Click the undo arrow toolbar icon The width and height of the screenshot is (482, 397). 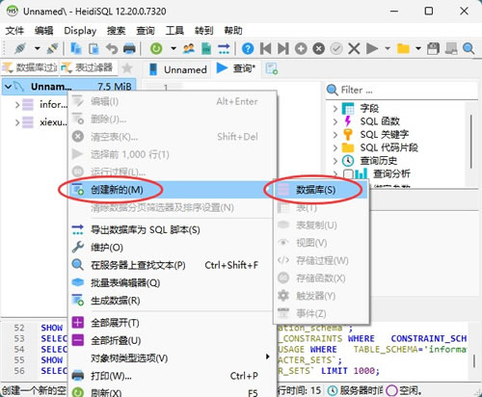[112, 49]
